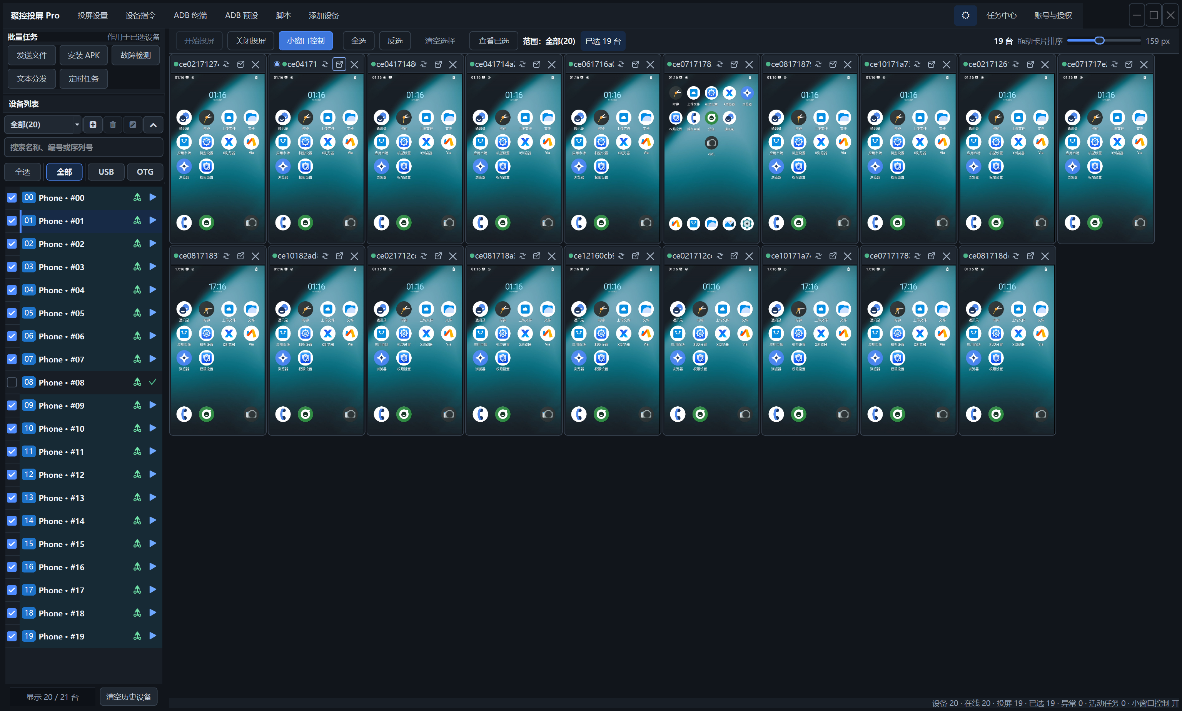Uncheck the Phone #19 checkbox
The height and width of the screenshot is (711, 1182).
(x=12, y=636)
